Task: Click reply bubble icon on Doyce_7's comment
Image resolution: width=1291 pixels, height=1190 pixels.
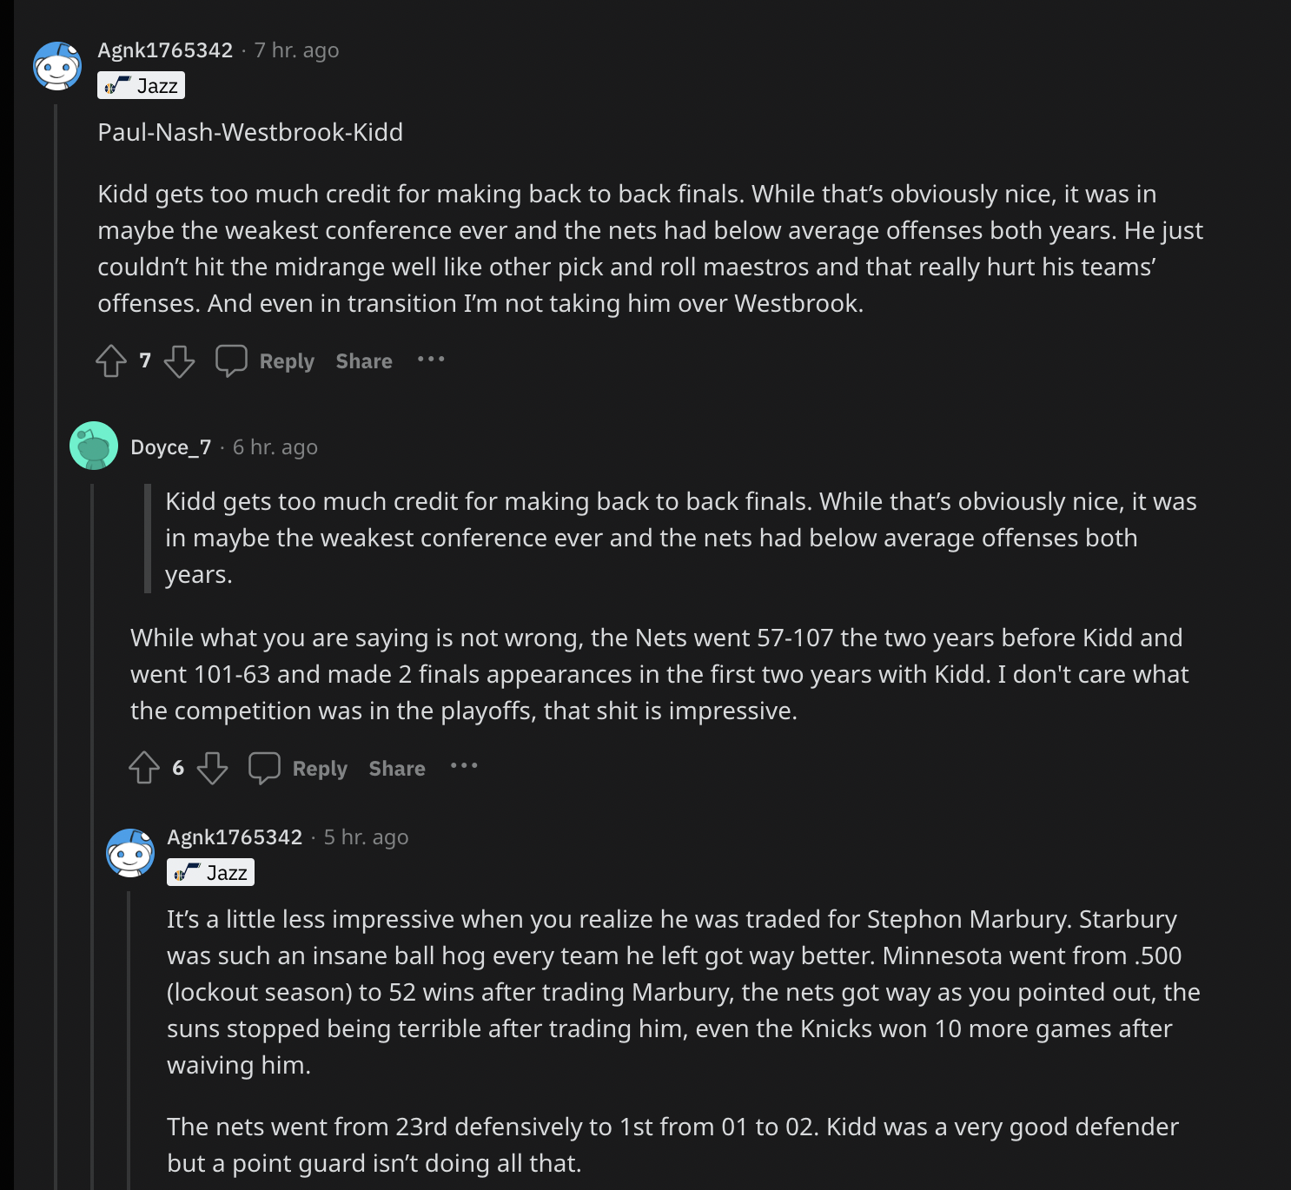Action: click(x=264, y=768)
